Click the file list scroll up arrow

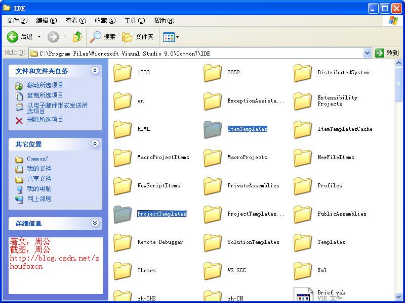(398, 63)
